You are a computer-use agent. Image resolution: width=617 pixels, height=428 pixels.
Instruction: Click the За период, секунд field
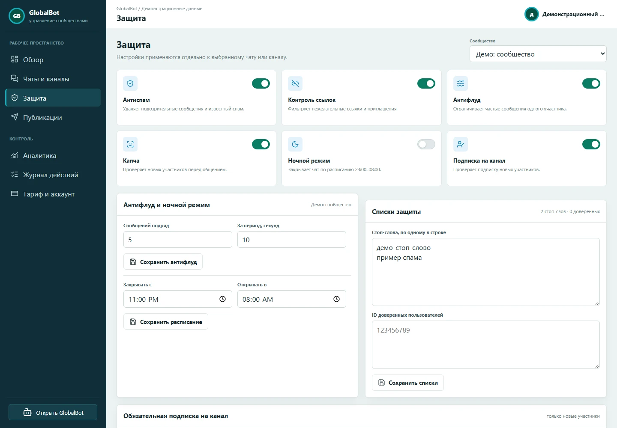pyautogui.click(x=292, y=240)
